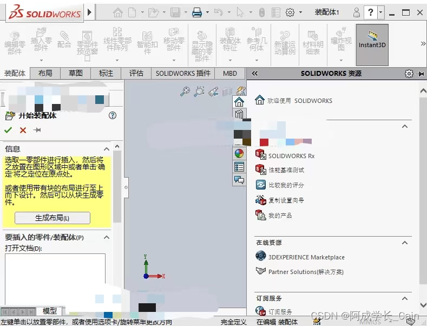Click the 生成布局 button
427x326 pixels.
click(52, 218)
